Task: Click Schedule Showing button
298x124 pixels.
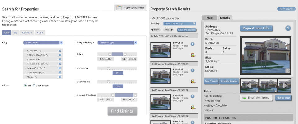Action: (x=229, y=81)
